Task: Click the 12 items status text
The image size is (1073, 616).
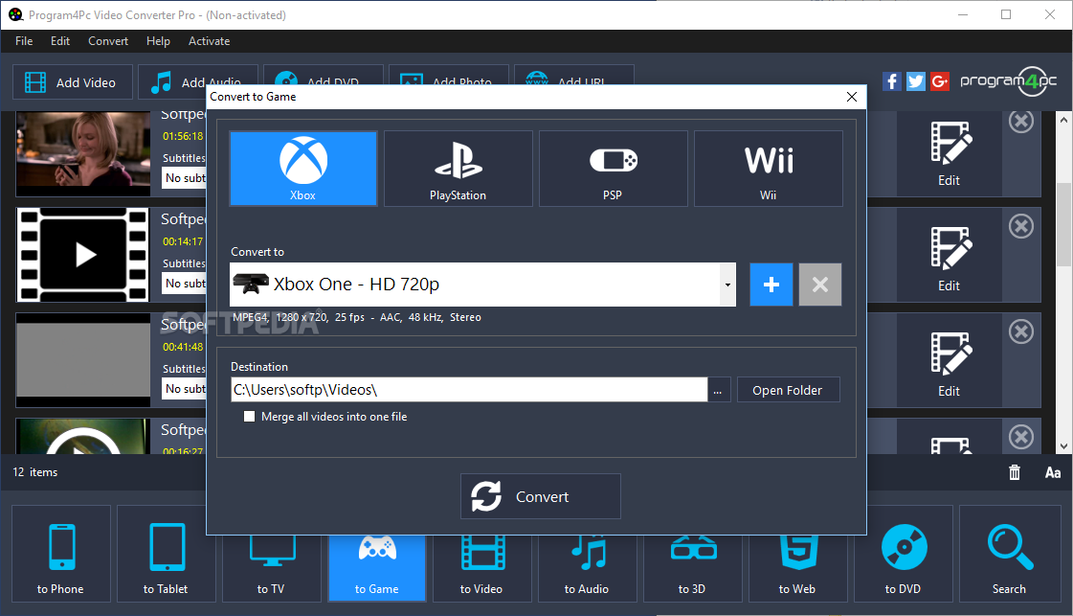Action: (34, 472)
